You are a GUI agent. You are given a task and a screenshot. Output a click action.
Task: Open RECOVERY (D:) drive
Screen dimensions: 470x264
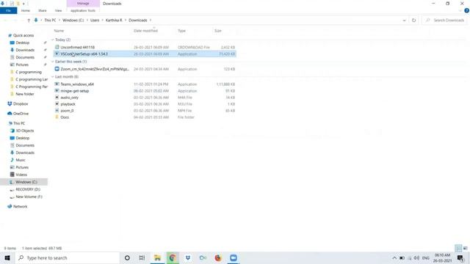pos(28,189)
